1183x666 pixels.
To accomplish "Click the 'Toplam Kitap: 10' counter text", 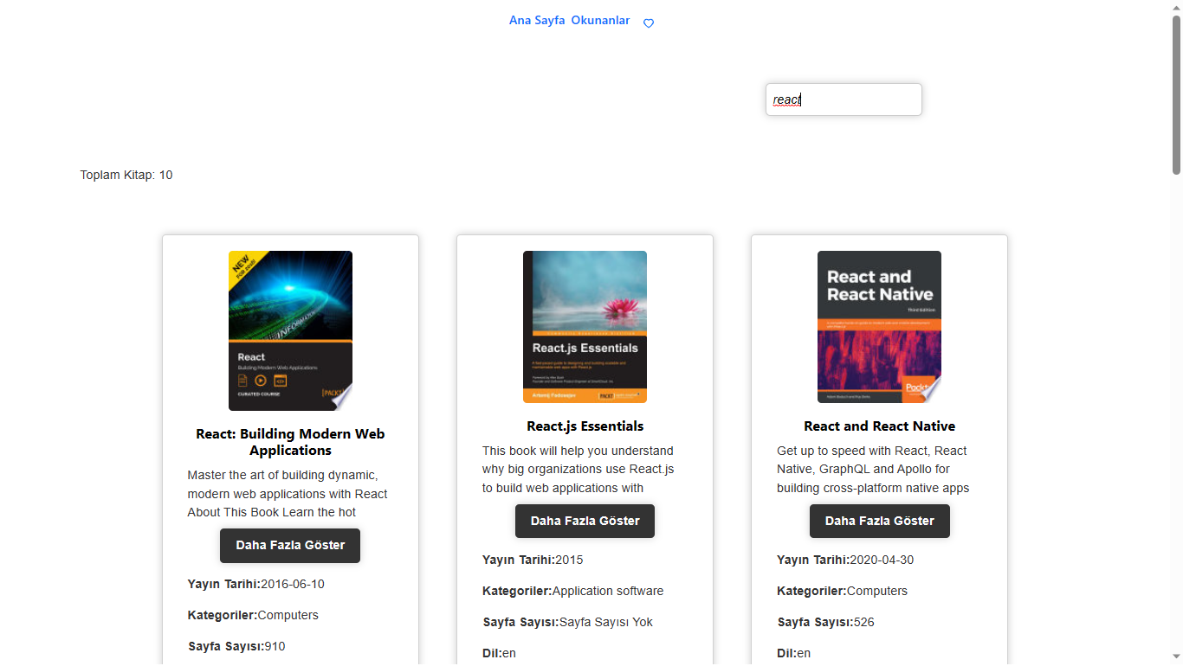I will 126,175.
